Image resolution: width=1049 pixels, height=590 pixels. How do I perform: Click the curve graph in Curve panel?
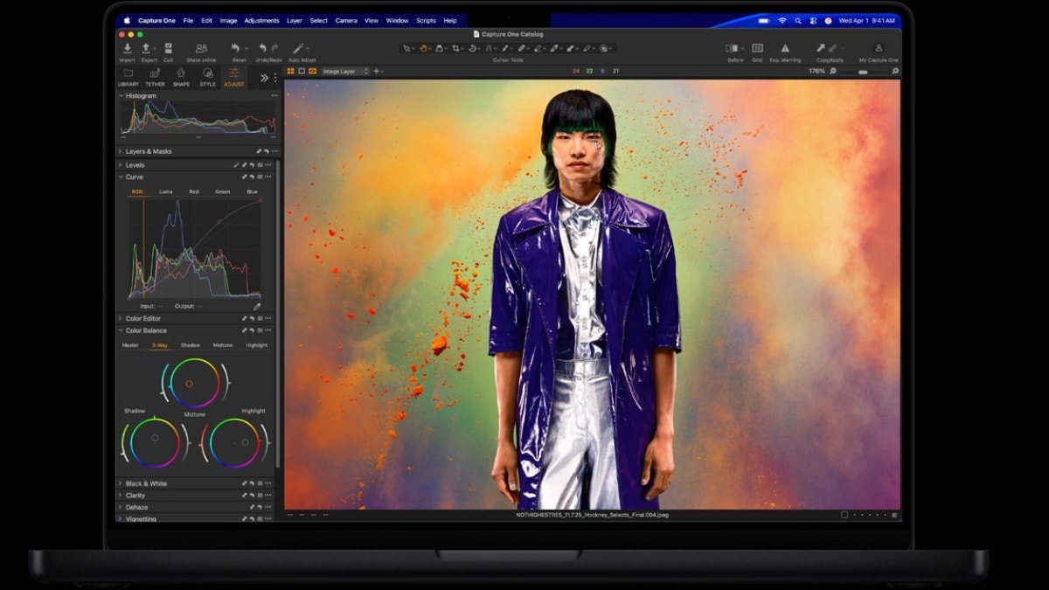(195, 249)
